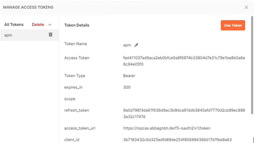Click the red Delete option
Screen dimensions: 254x143
[38, 25]
